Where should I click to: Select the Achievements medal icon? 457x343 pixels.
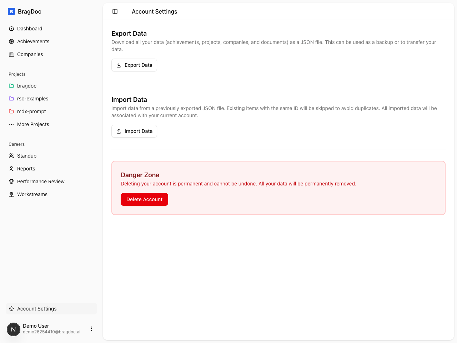11,41
